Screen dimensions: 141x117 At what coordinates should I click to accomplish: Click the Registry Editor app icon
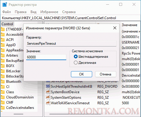5,5
